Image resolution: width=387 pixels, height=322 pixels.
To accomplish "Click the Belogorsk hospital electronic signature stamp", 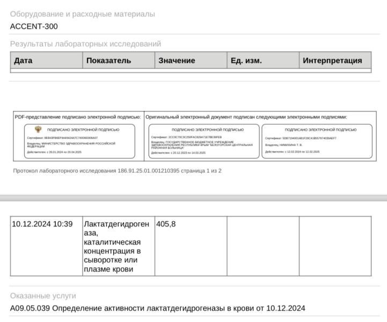I will pyautogui.click(x=202, y=141).
